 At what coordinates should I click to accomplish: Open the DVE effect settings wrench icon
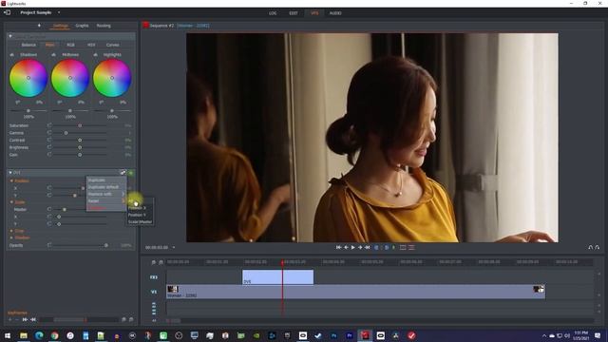123,173
